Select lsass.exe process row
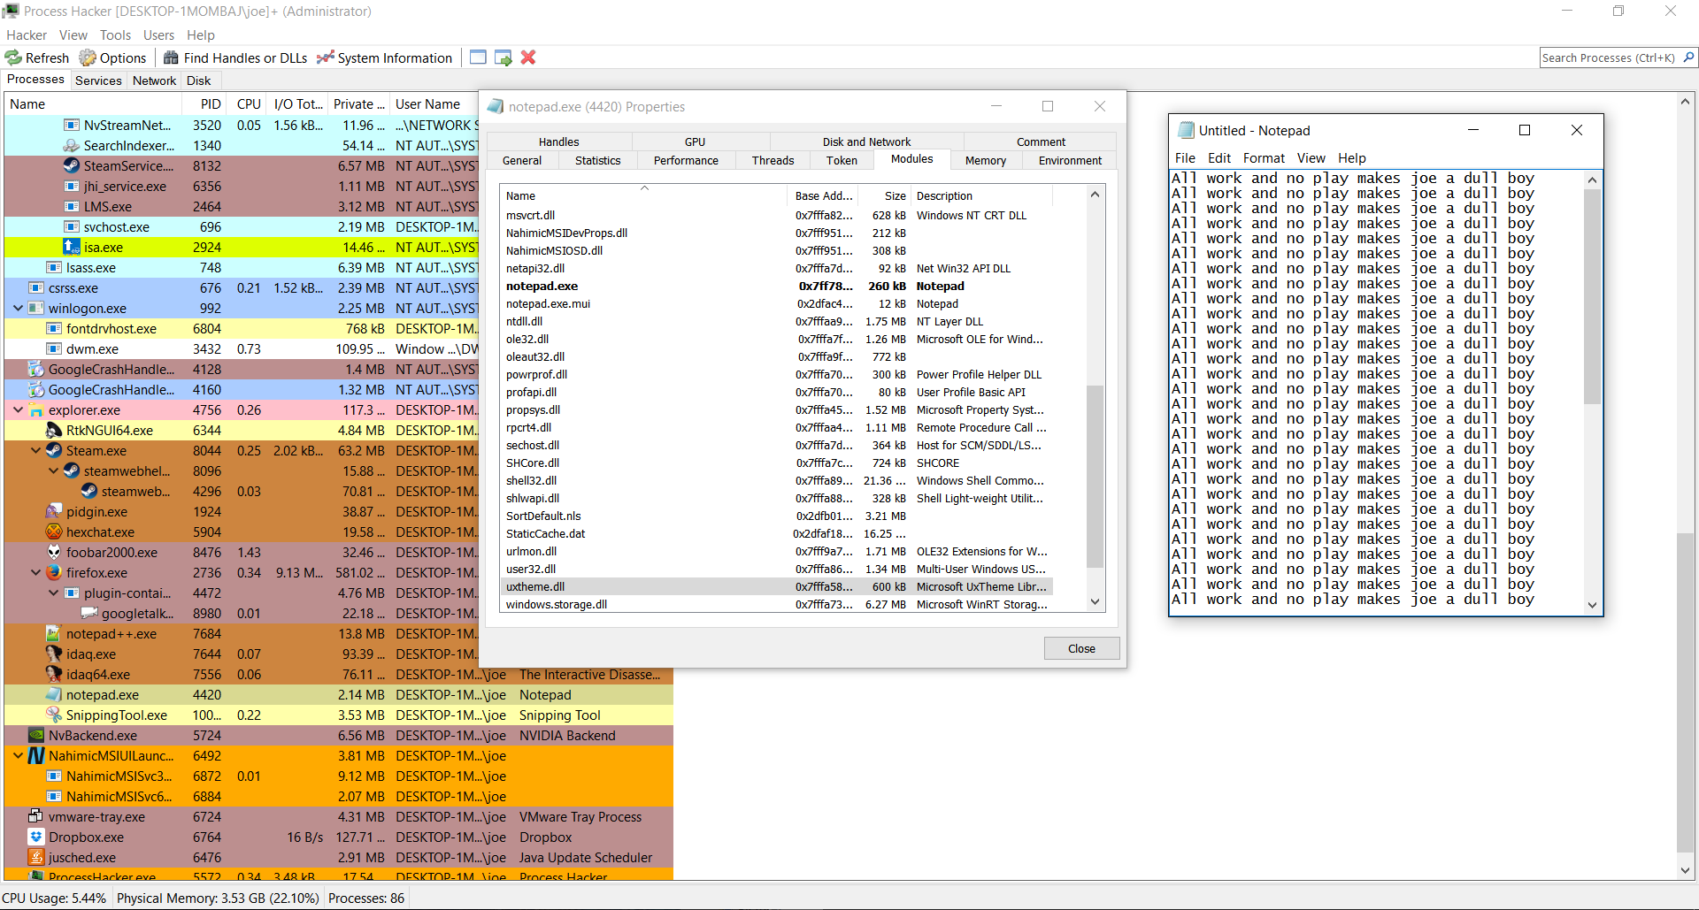Viewport: 1699px width, 910px height. click(242, 267)
